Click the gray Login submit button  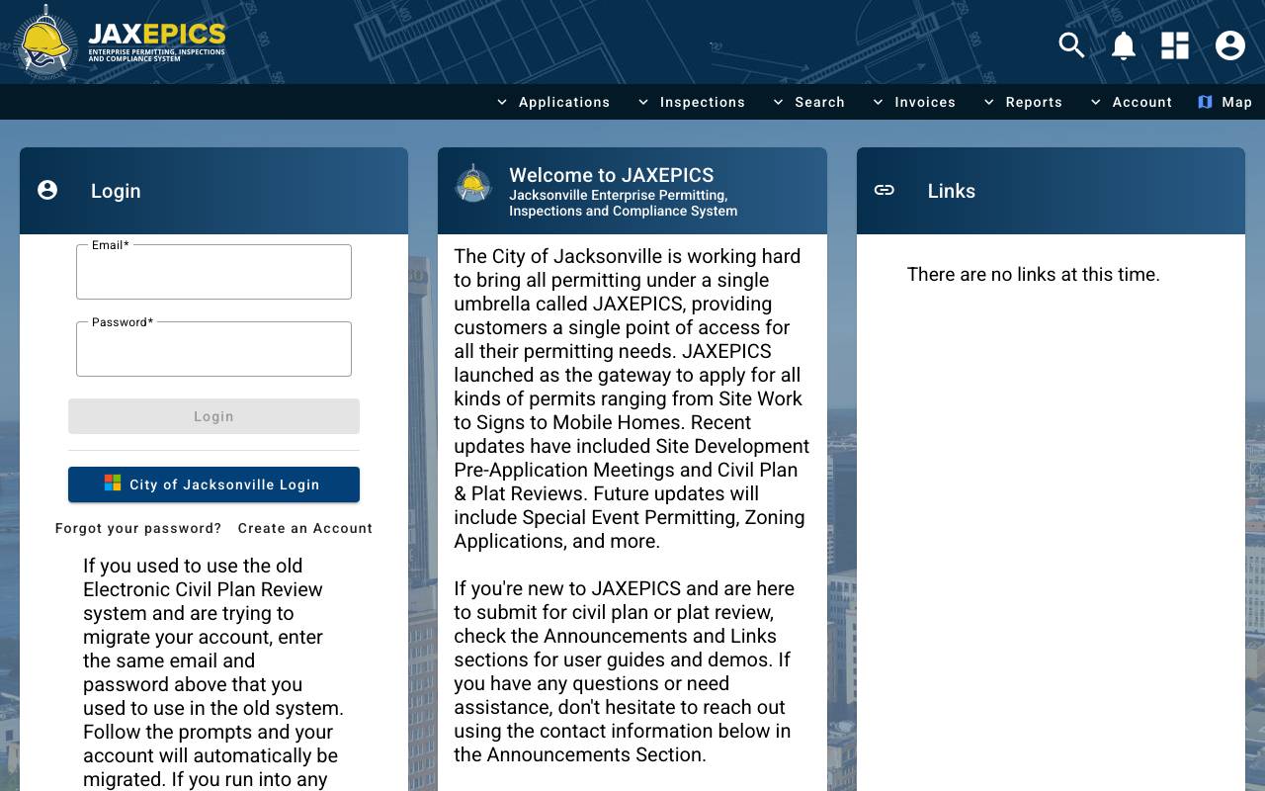213,416
